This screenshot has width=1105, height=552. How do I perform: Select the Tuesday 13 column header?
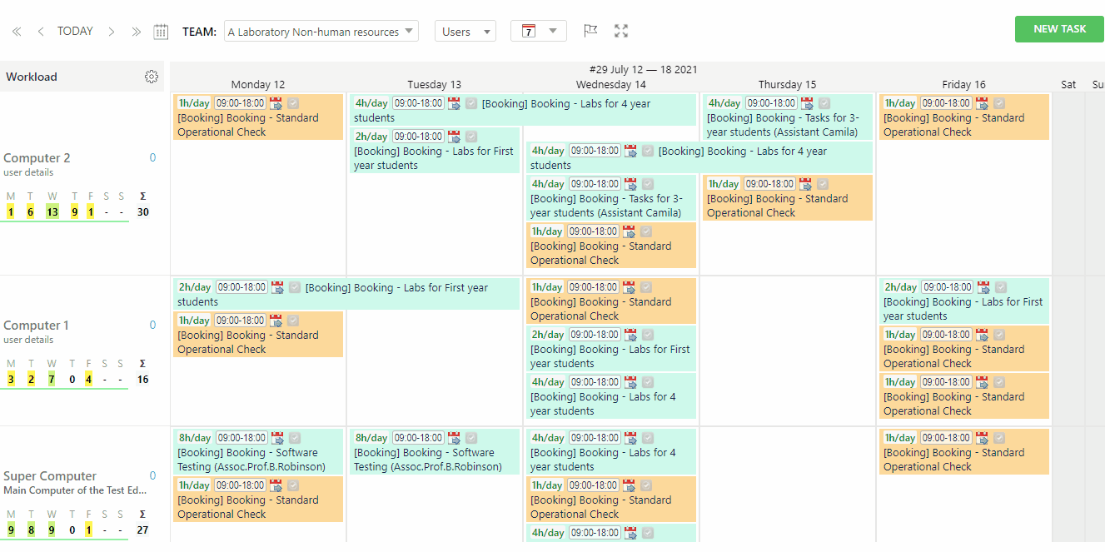tap(434, 85)
